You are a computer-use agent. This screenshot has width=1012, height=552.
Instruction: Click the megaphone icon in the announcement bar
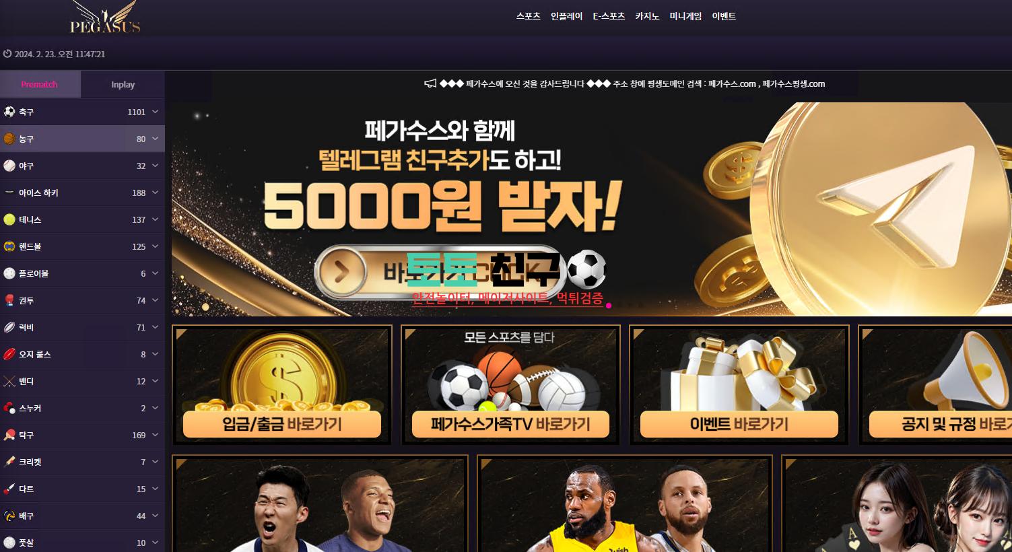click(x=430, y=83)
